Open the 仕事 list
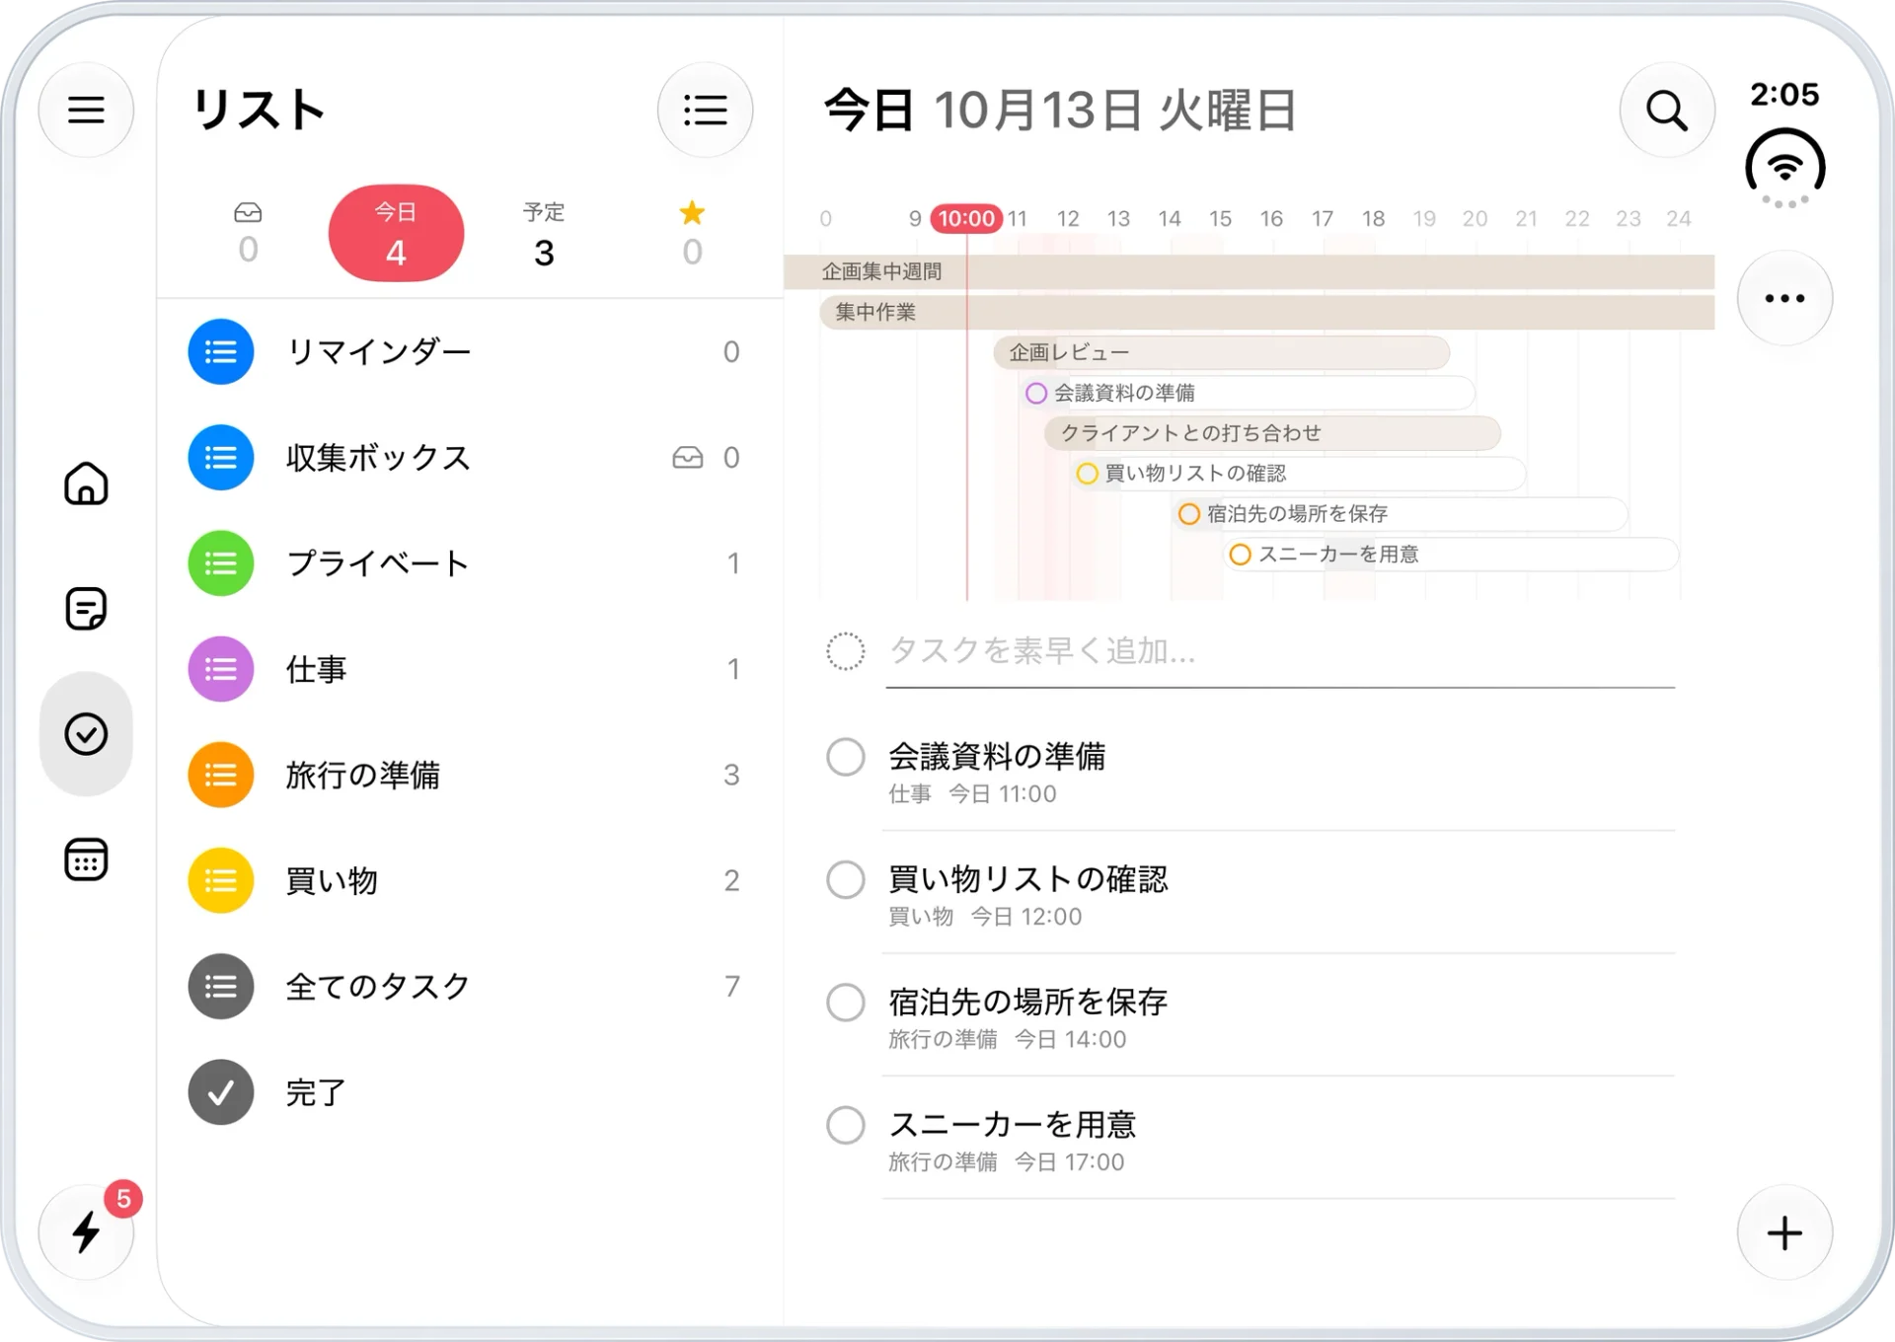Image resolution: width=1895 pixels, height=1342 pixels. point(470,669)
